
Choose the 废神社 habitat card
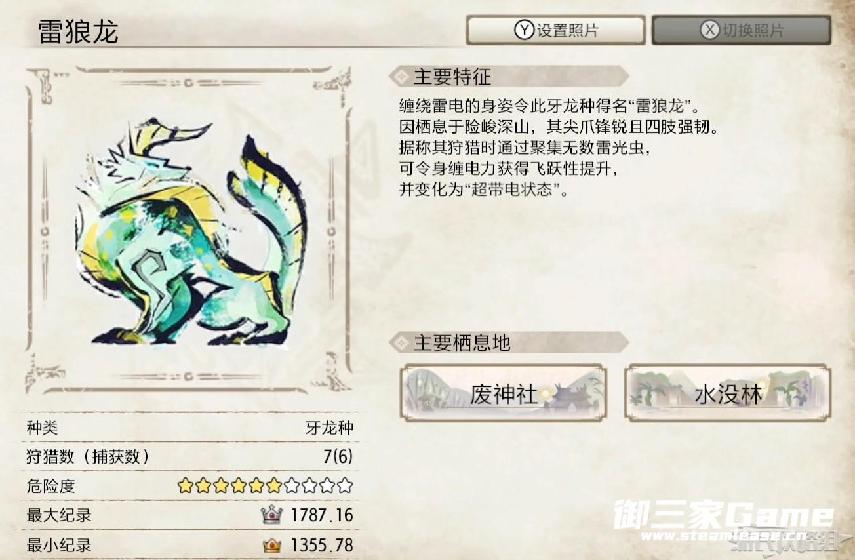pos(504,392)
